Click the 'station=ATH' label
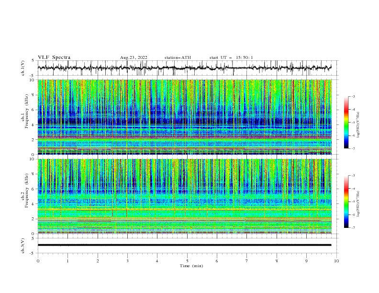The height and width of the screenshot is (293, 379). click(178, 57)
